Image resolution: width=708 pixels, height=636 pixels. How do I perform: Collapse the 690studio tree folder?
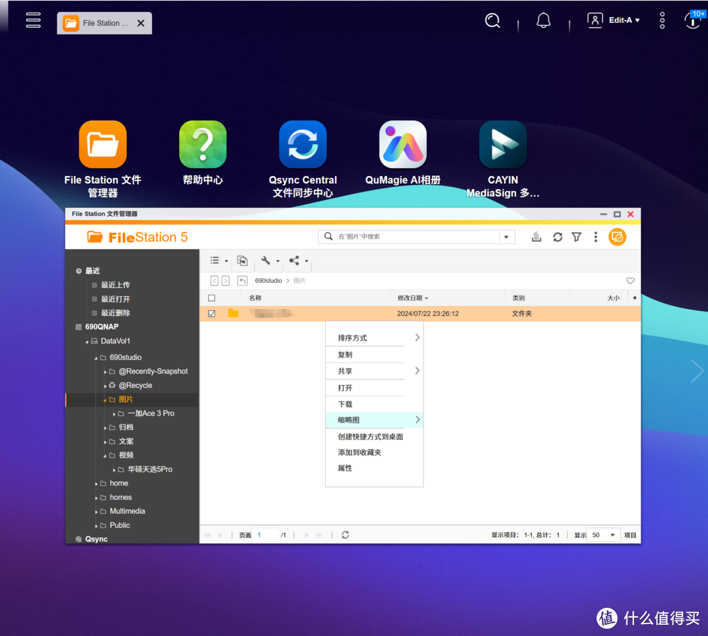pyautogui.click(x=96, y=358)
